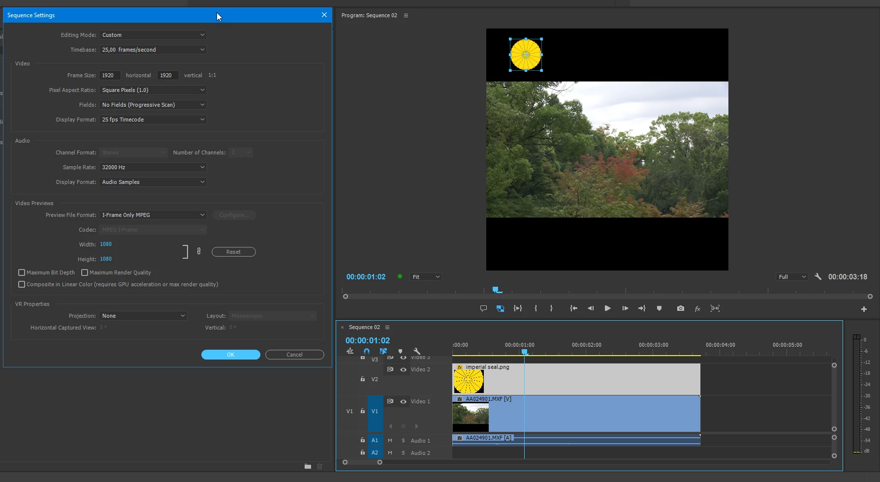Open video Display Format dropdown
880x482 pixels.
(153, 120)
